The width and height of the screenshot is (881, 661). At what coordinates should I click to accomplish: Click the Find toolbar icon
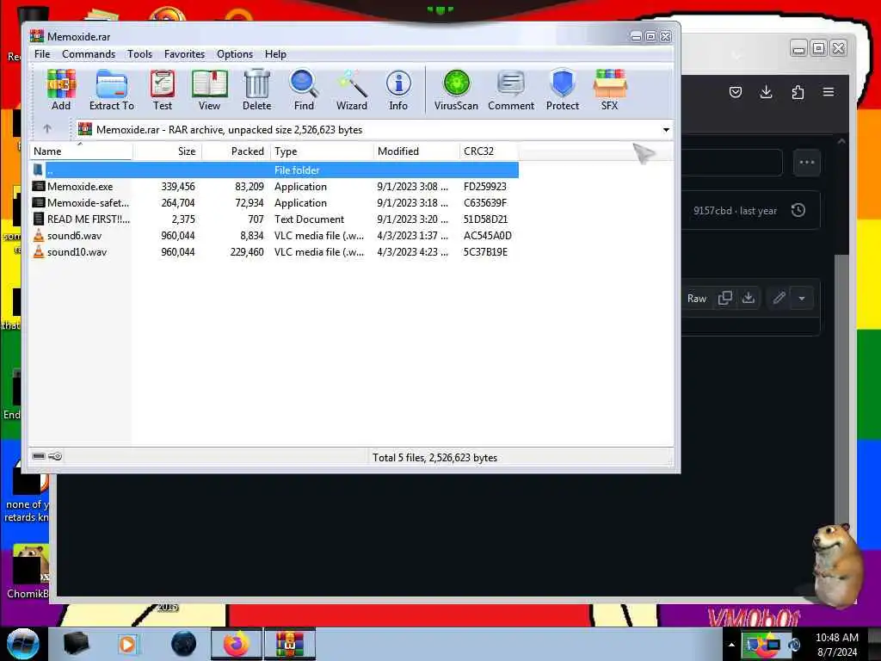tap(304, 90)
